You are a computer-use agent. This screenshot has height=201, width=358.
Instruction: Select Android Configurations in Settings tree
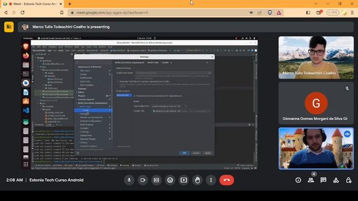(x=91, y=121)
